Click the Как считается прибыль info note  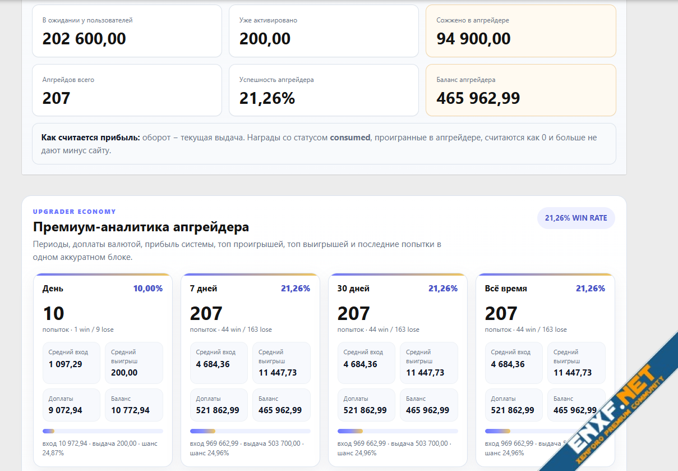[324, 144]
